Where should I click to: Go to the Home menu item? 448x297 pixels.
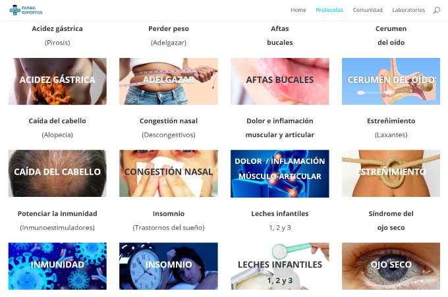[x=298, y=10]
